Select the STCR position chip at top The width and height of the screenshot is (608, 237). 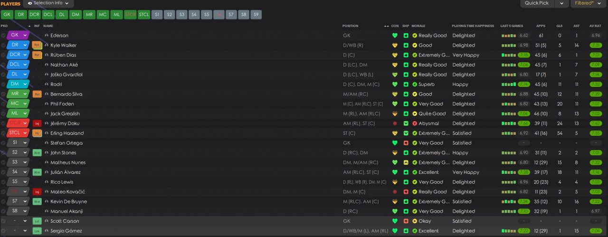[x=130, y=15]
